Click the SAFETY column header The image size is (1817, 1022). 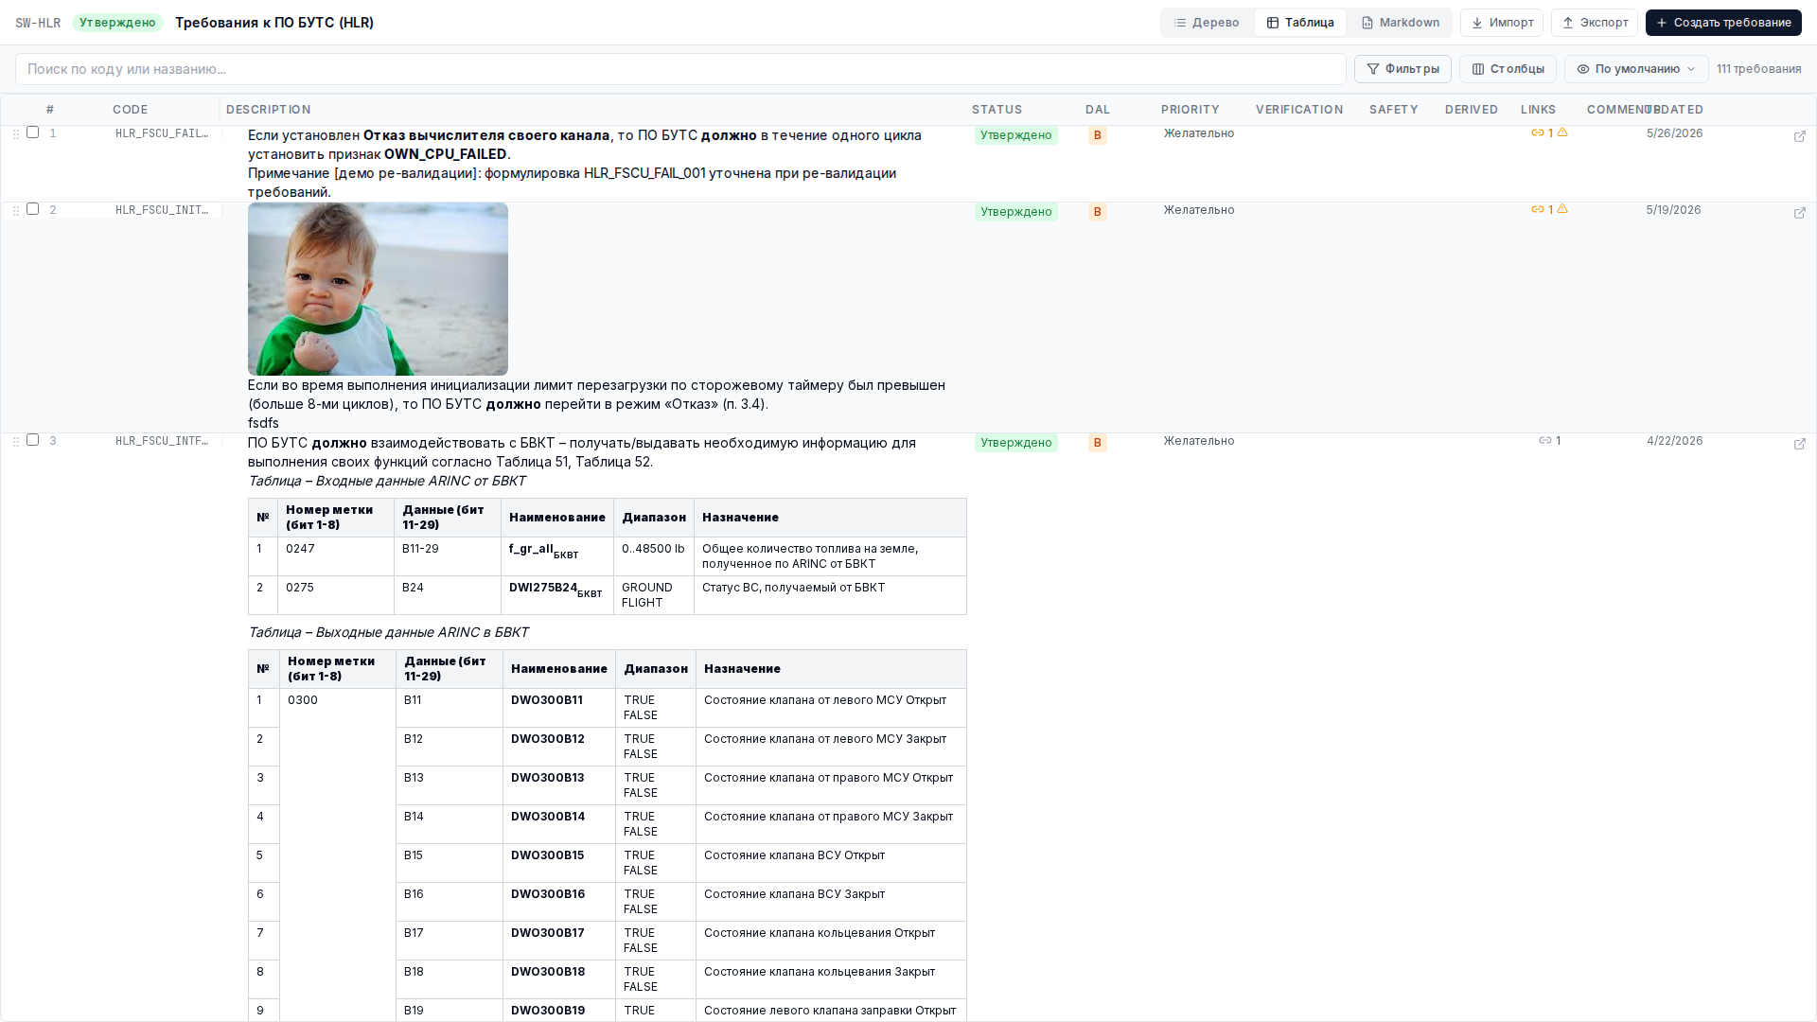coord(1394,110)
